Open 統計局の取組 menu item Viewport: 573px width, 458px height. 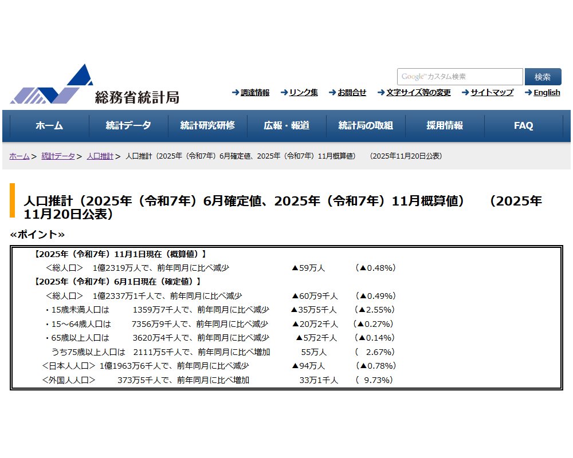[x=366, y=126]
